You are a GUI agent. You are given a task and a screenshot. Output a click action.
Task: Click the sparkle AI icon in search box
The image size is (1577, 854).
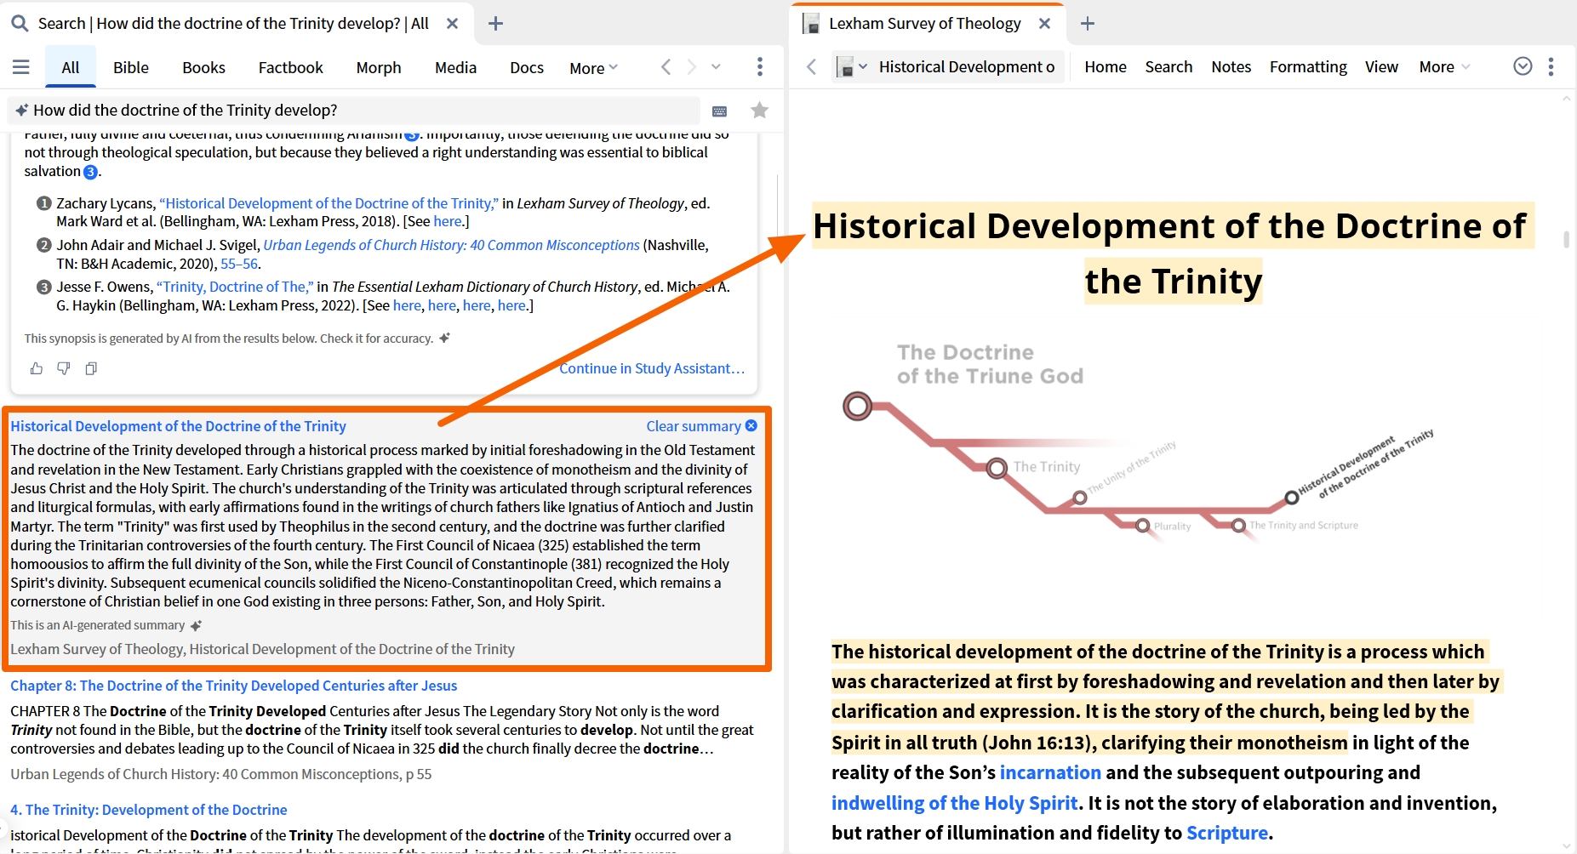tap(22, 110)
